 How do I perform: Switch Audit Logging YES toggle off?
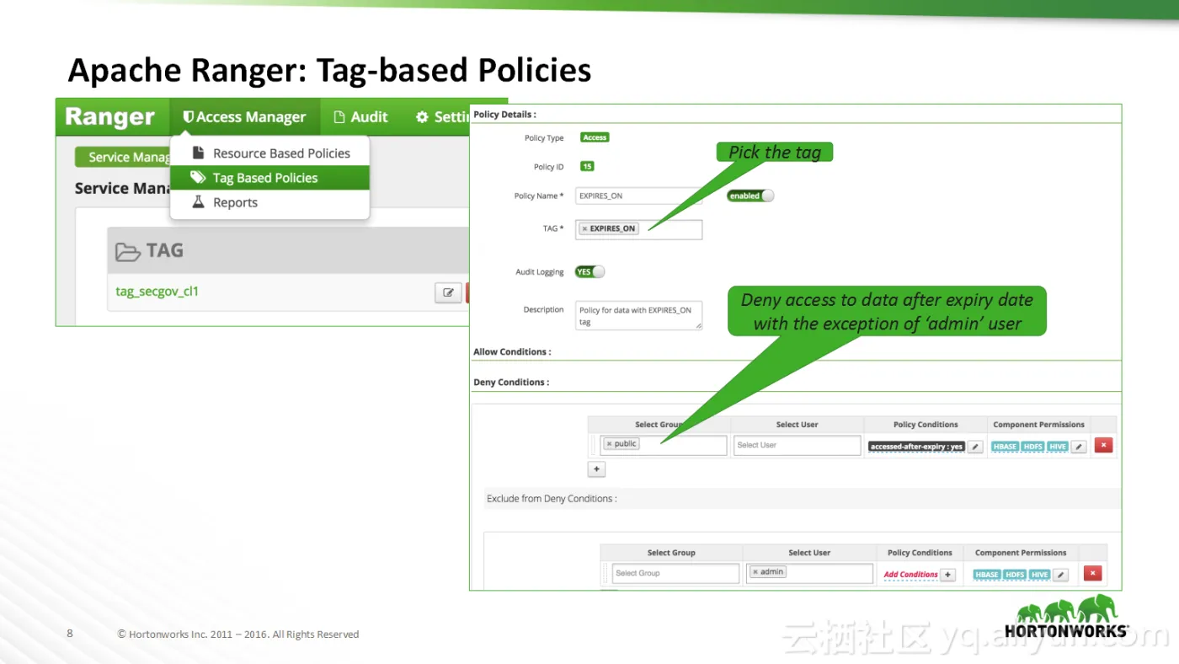click(x=589, y=272)
